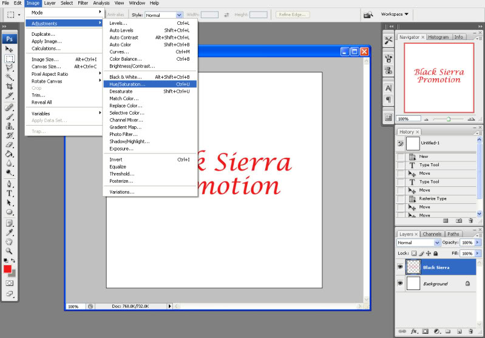The image size is (485, 338).
Task: Toggle Quick Mask mode
Action: pyautogui.click(x=9, y=283)
